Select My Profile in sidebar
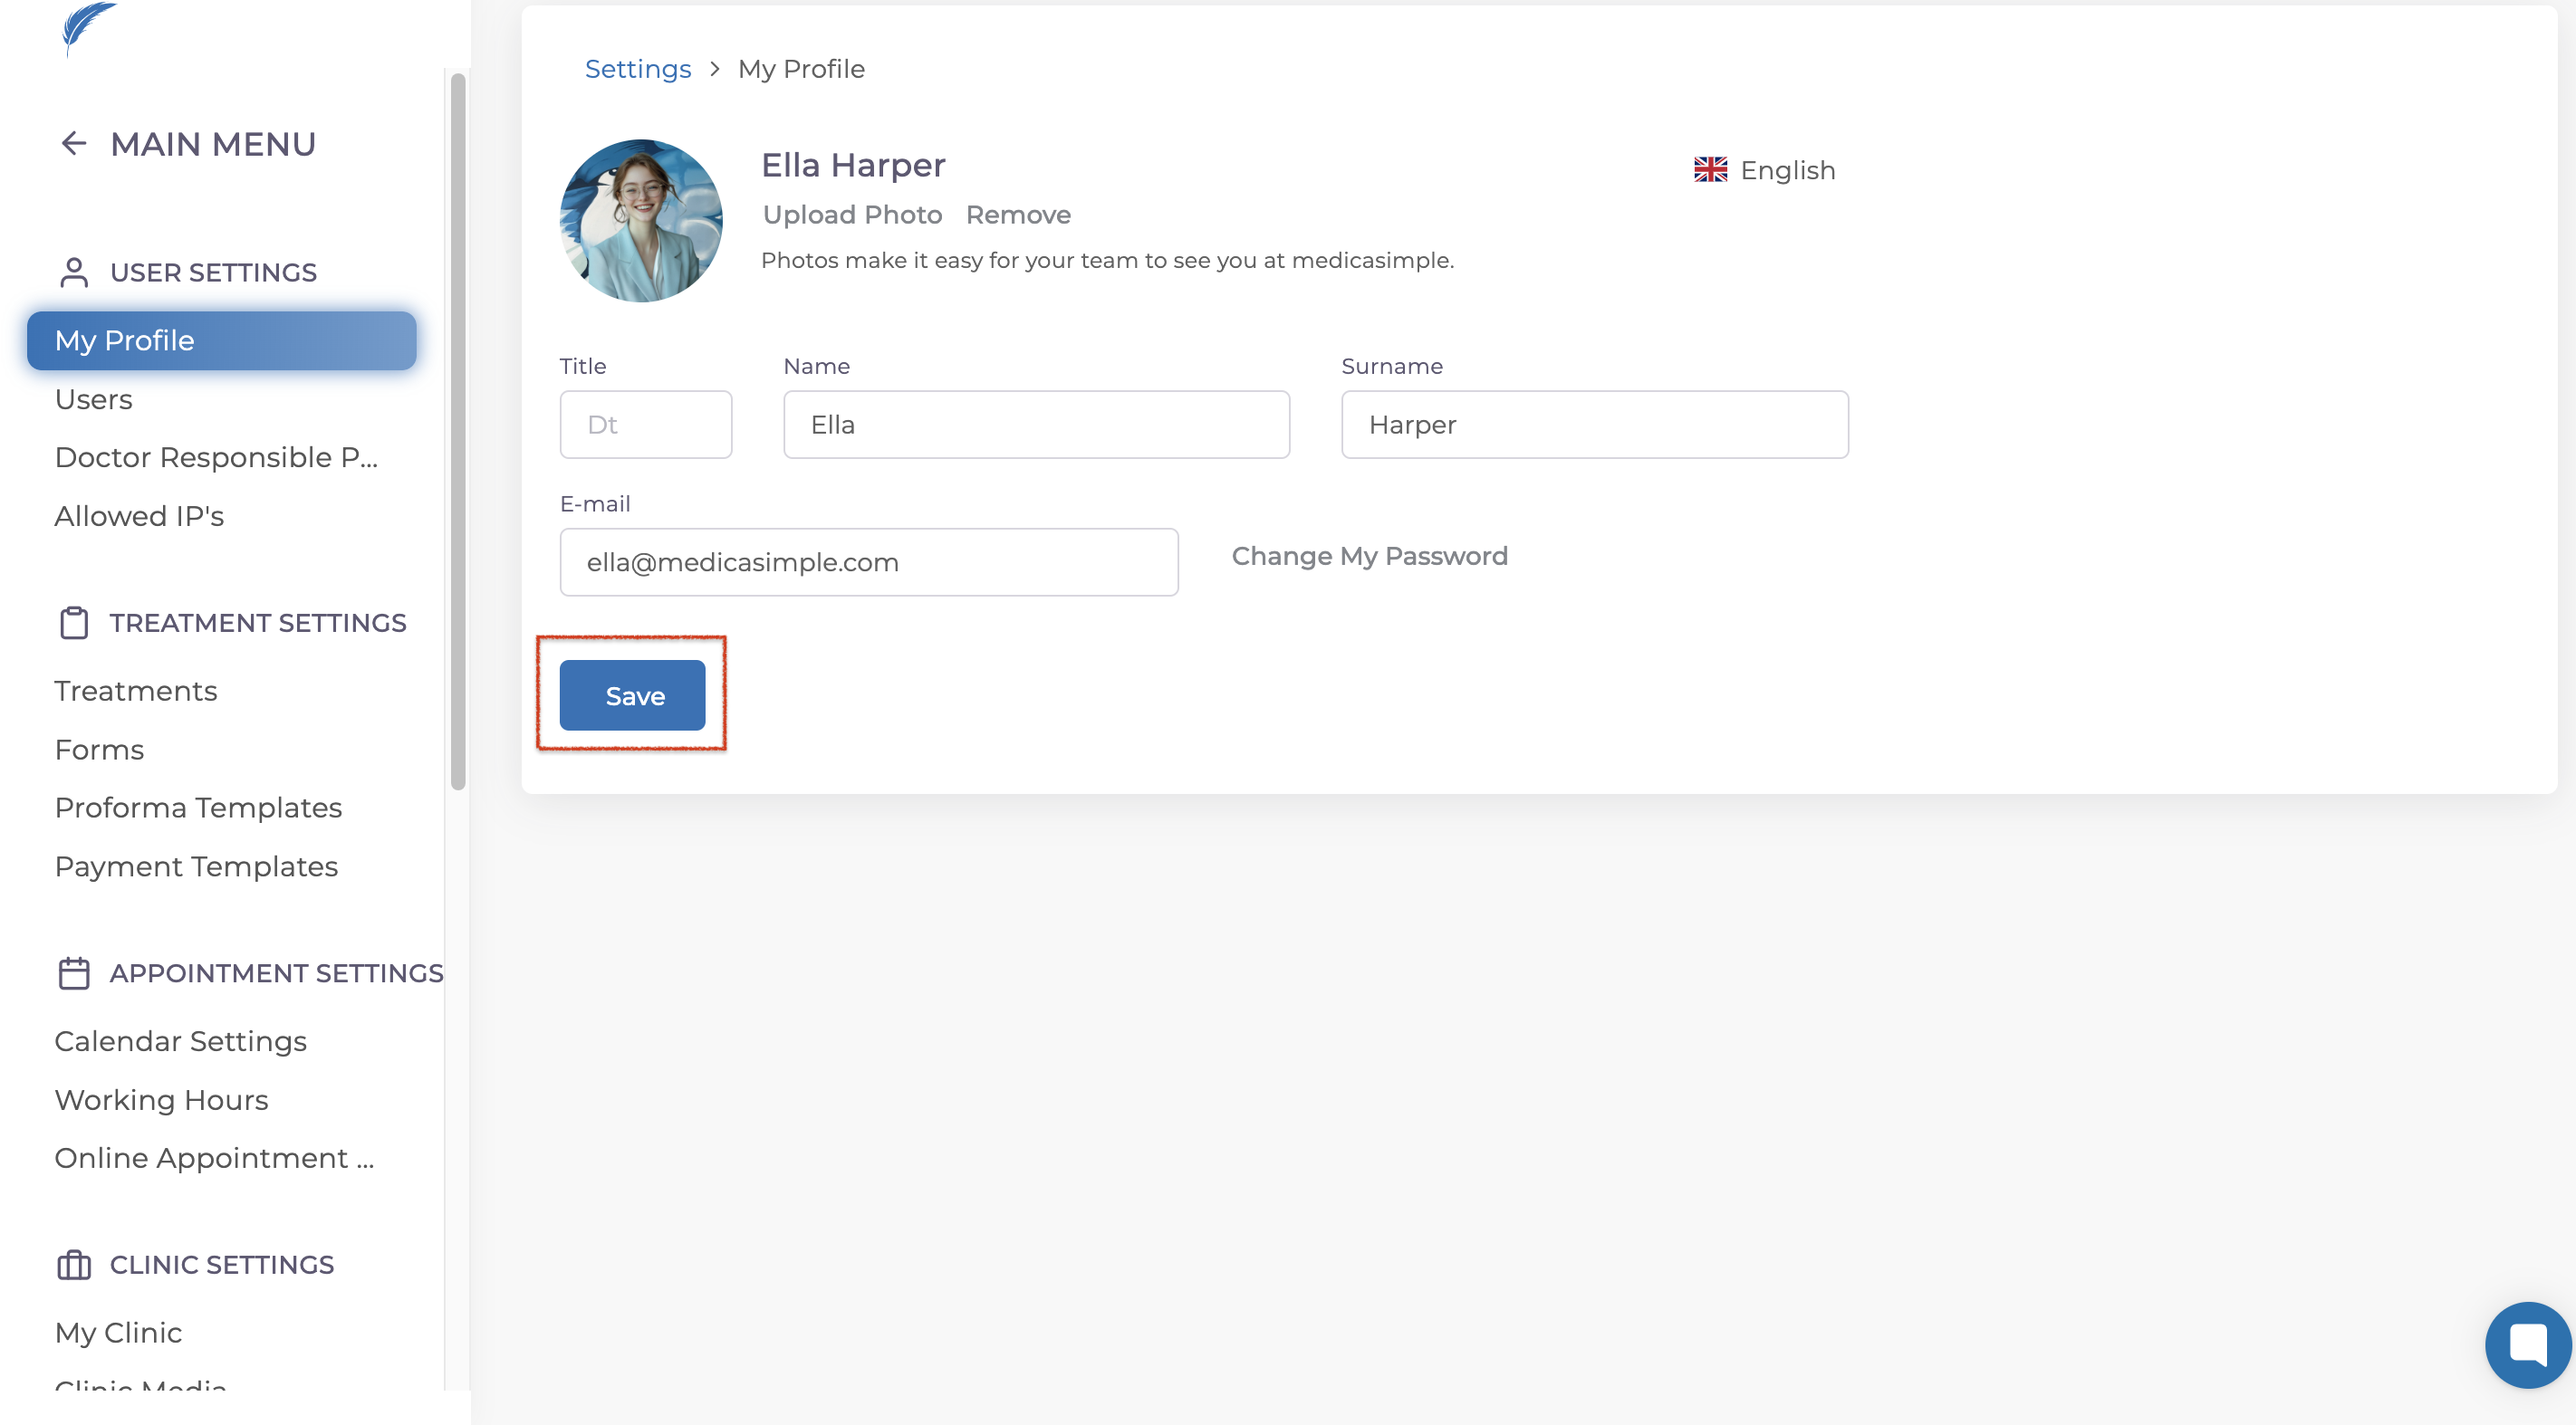 click(x=221, y=340)
